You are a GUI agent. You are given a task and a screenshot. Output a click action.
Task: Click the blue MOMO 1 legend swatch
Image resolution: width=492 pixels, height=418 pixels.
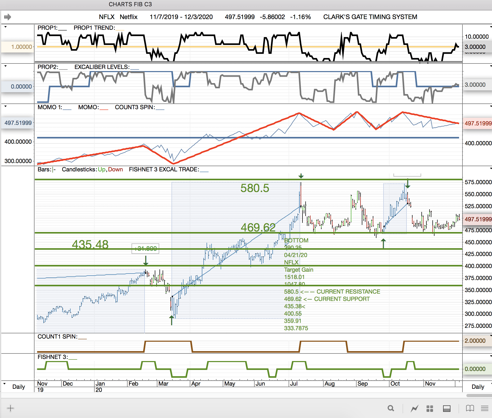click(x=67, y=109)
